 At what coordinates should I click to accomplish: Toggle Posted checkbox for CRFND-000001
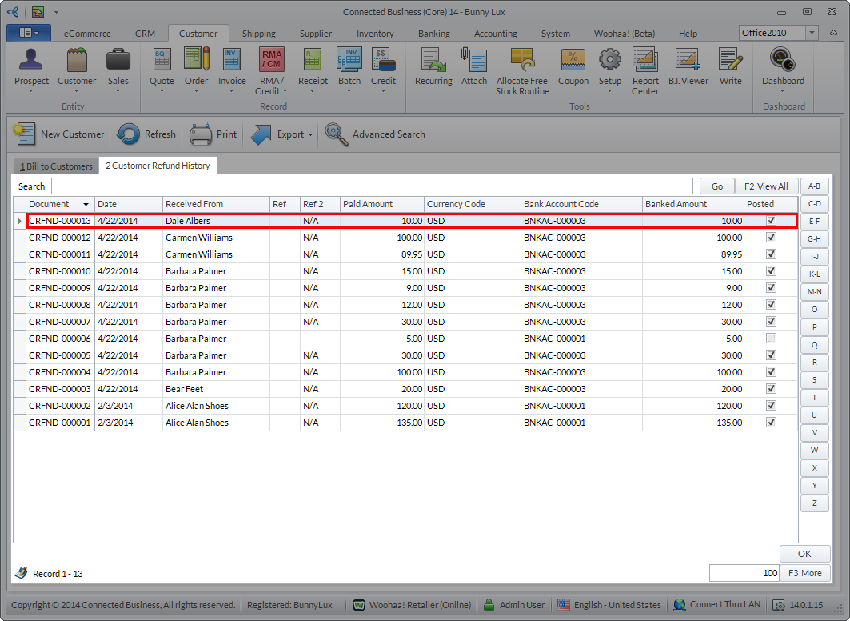(771, 423)
